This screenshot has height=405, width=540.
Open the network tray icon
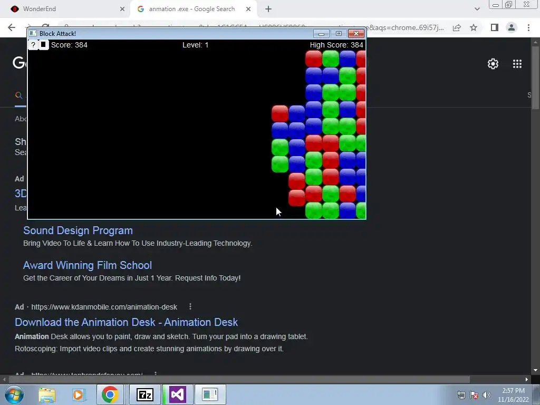[461, 395]
